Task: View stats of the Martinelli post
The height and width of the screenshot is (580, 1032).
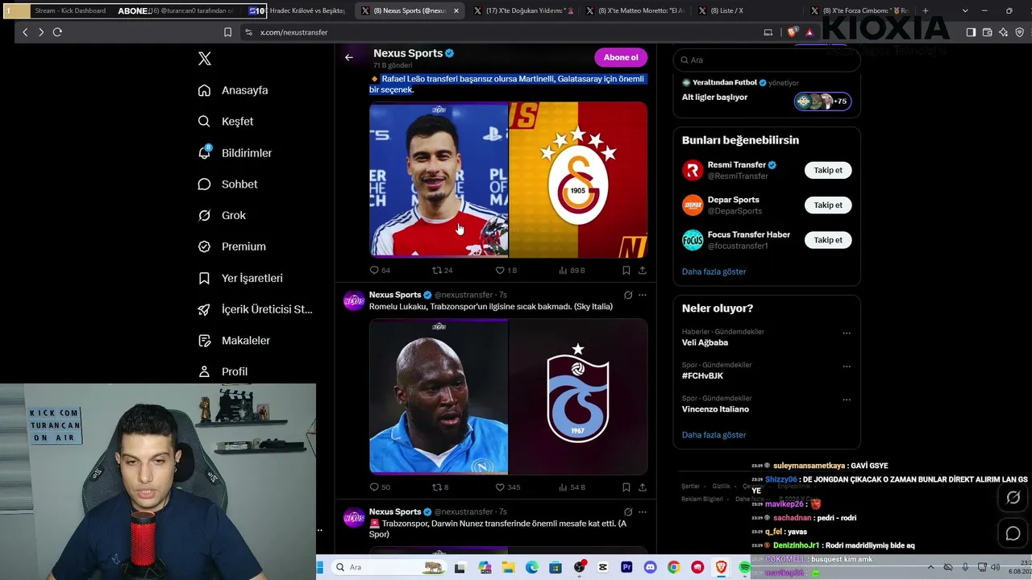Action: pos(572,271)
